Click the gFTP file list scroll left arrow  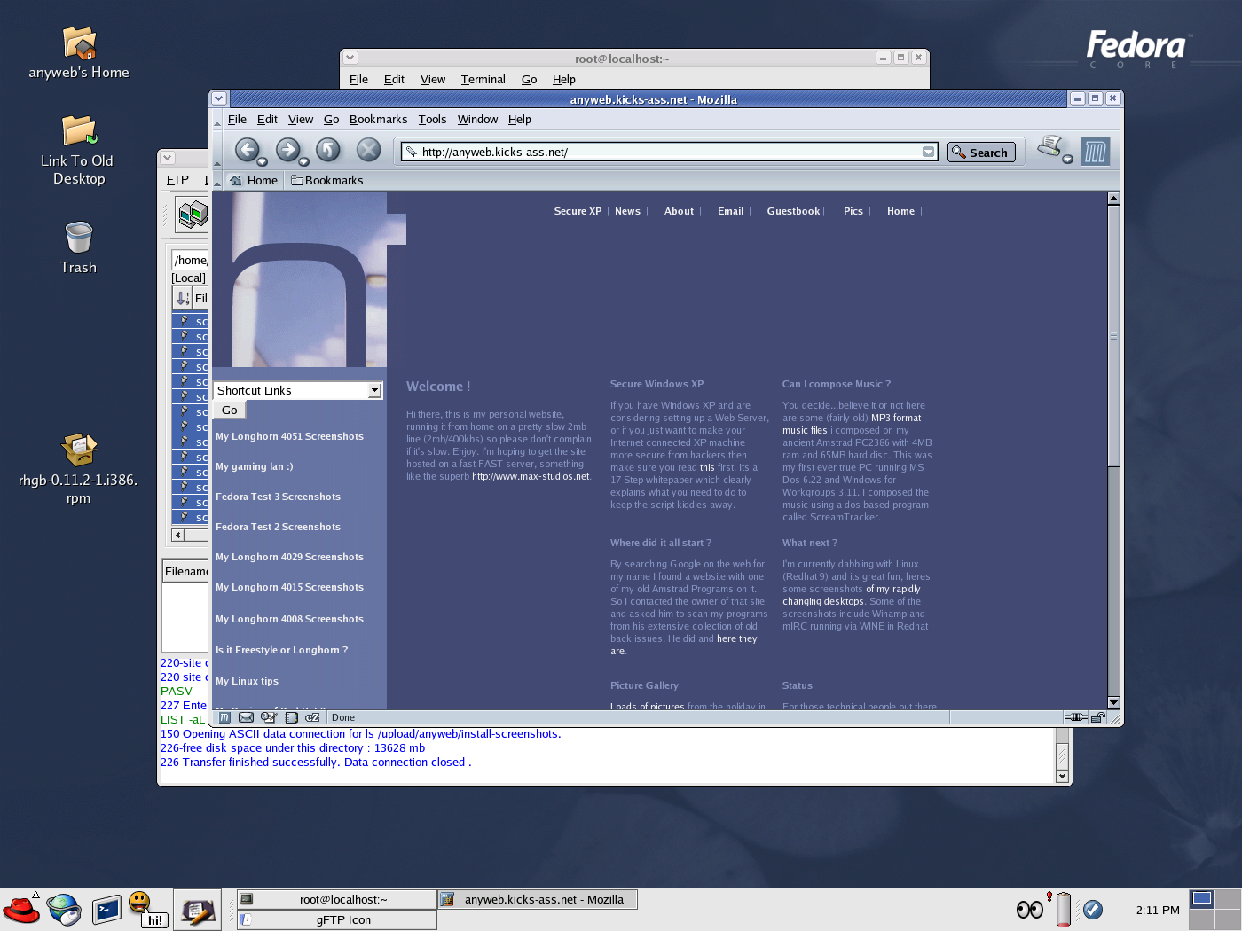tap(177, 535)
